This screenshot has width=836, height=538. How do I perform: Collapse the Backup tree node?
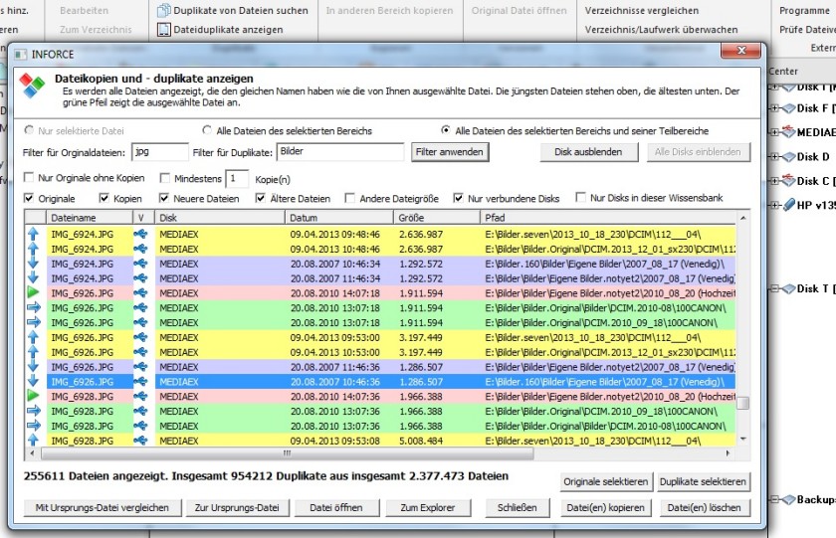tap(774, 499)
